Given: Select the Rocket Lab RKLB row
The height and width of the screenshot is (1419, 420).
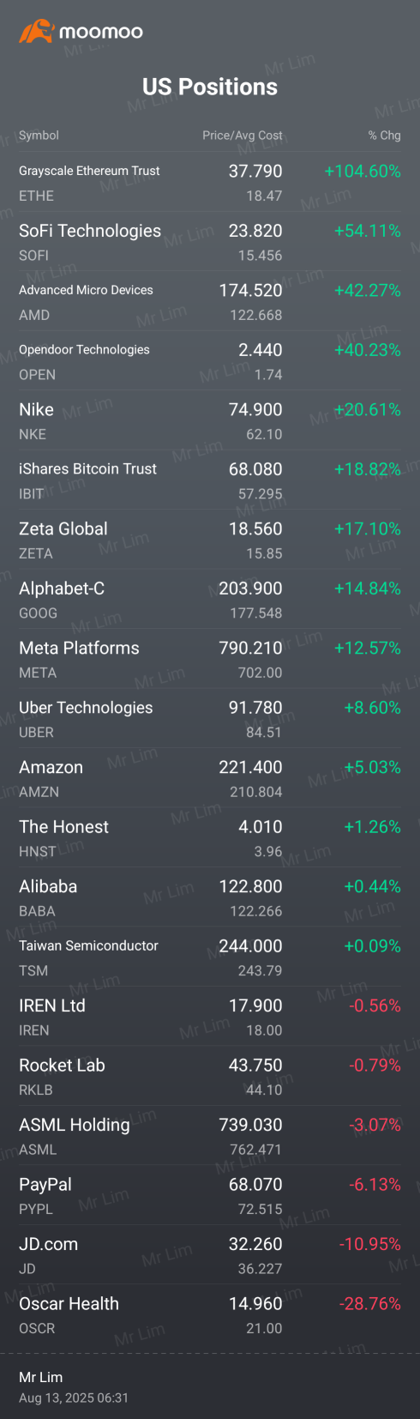Looking at the screenshot, I should [x=210, y=1077].
